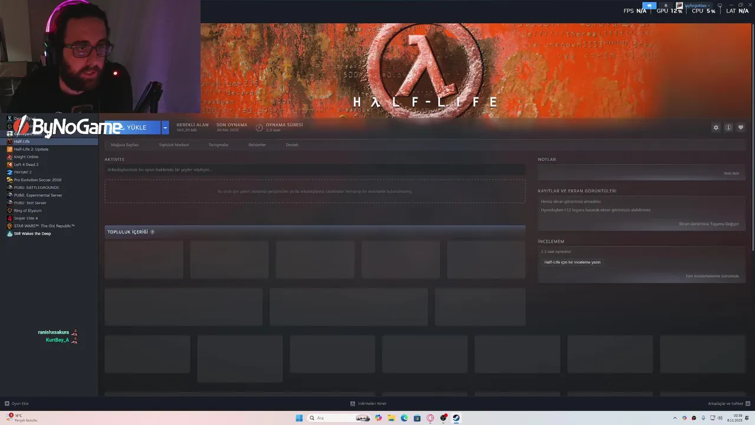
Task: Open Tüm İncelemelerimi Görüntüle link
Action: pos(712,276)
